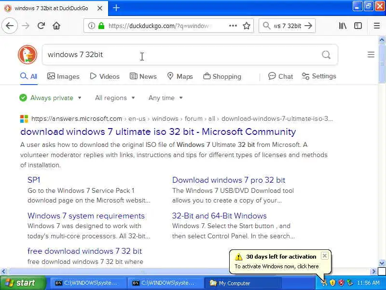Click magnifier icon in Firefox search box
386x290 pixels.
tap(266, 26)
